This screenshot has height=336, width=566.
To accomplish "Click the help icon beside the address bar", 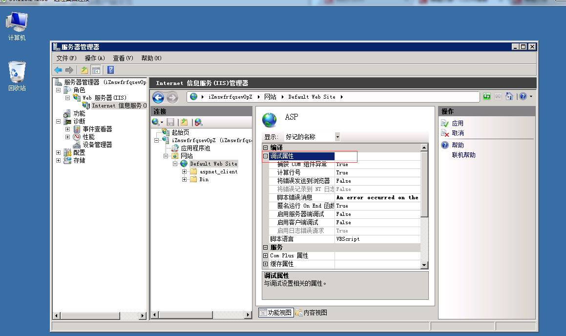I will point(523,96).
